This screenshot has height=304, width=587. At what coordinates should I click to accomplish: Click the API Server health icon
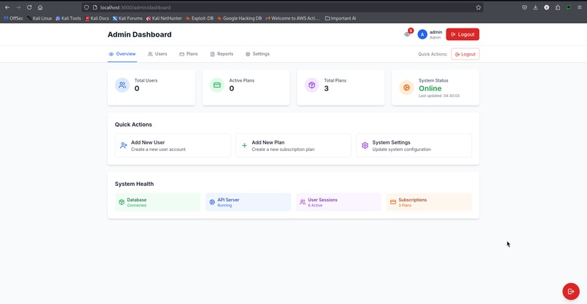click(x=212, y=202)
